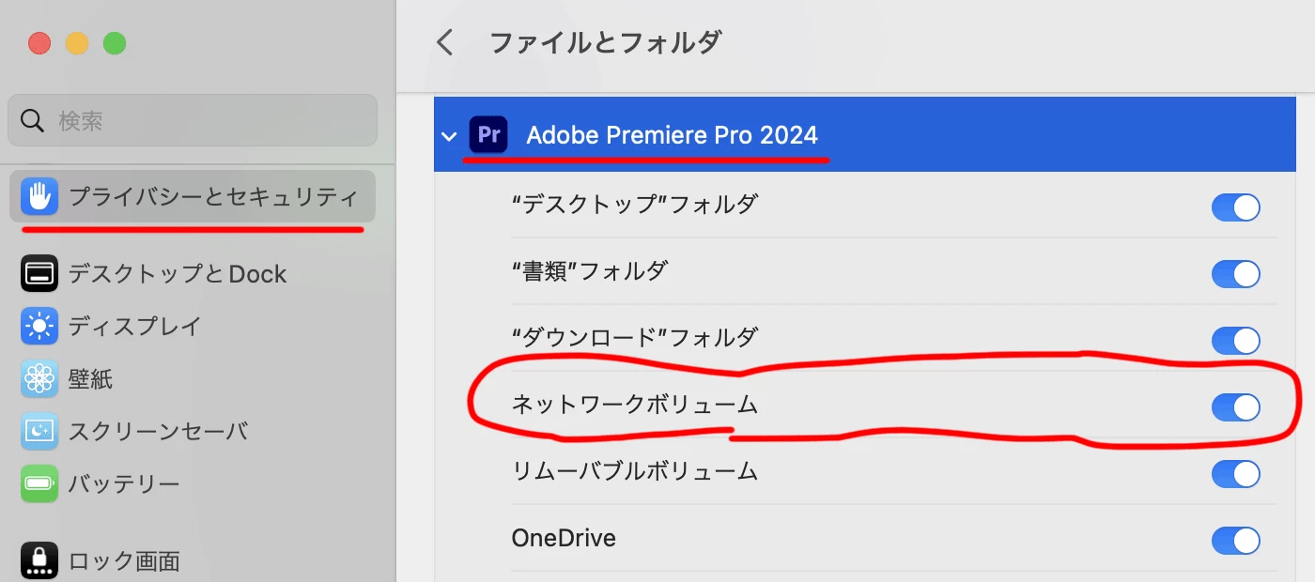Click the yellow minimize window button

77,43
